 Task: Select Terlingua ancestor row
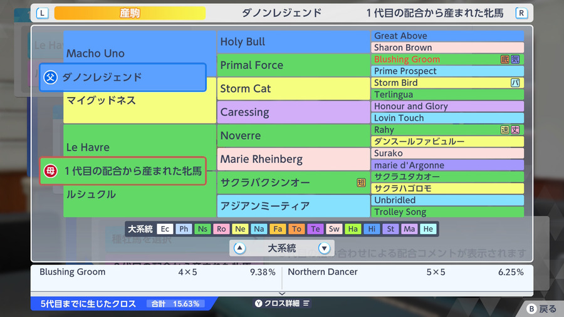coord(447,95)
